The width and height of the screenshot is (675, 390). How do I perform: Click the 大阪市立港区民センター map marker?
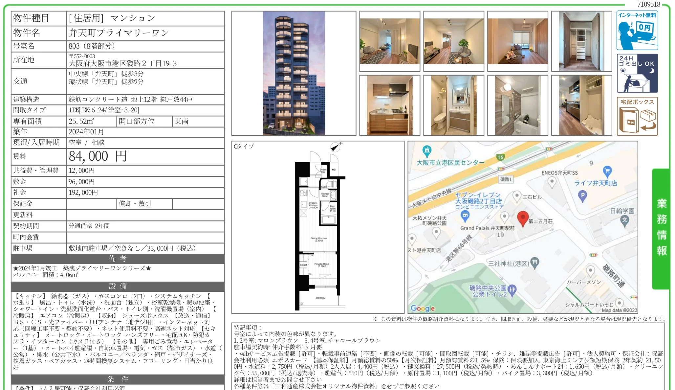point(426,151)
